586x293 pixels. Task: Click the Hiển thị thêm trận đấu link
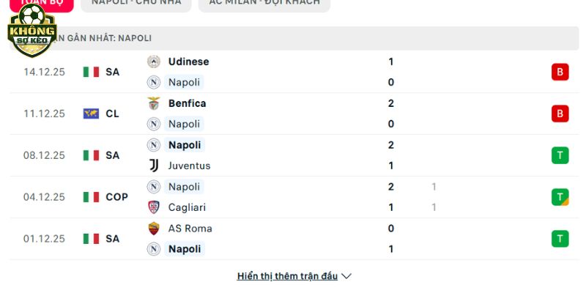[287, 276]
